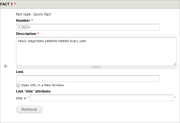Enable Open URL in a New Window checkbox
Image resolution: width=180 pixels, height=123 pixels.
pyautogui.click(x=18, y=85)
